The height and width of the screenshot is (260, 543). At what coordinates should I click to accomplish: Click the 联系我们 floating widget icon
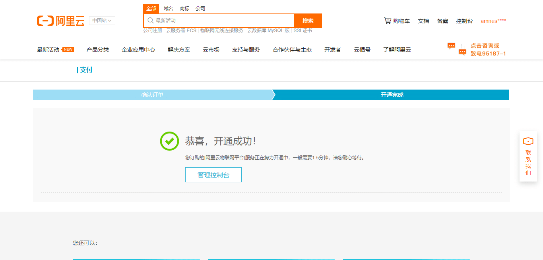[528, 141]
